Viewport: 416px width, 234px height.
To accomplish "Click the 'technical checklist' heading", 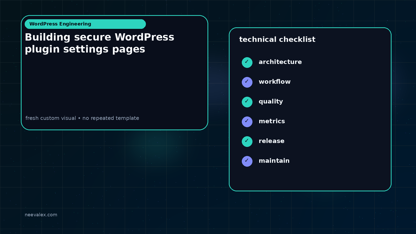I will pos(277,40).
